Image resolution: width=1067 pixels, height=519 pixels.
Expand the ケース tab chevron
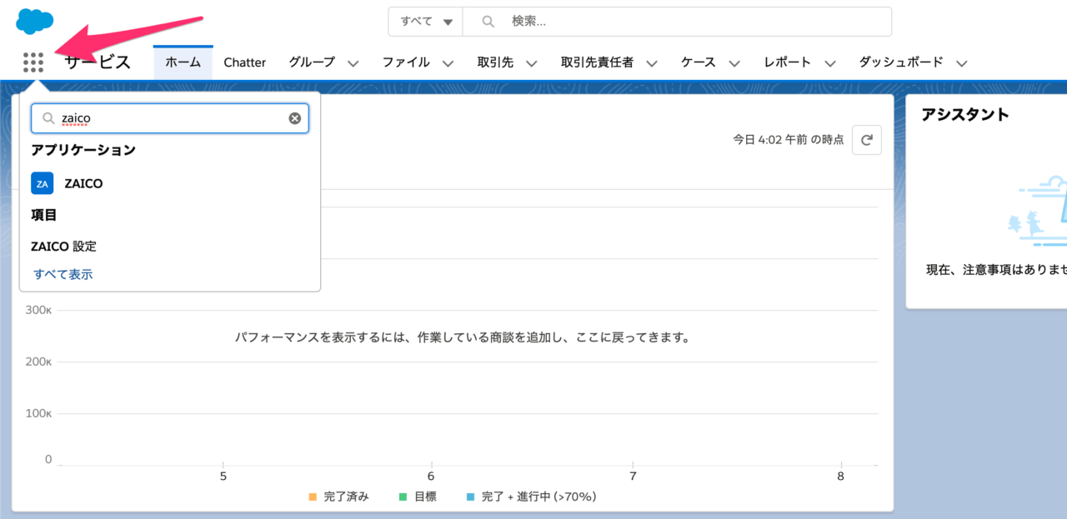[734, 63]
